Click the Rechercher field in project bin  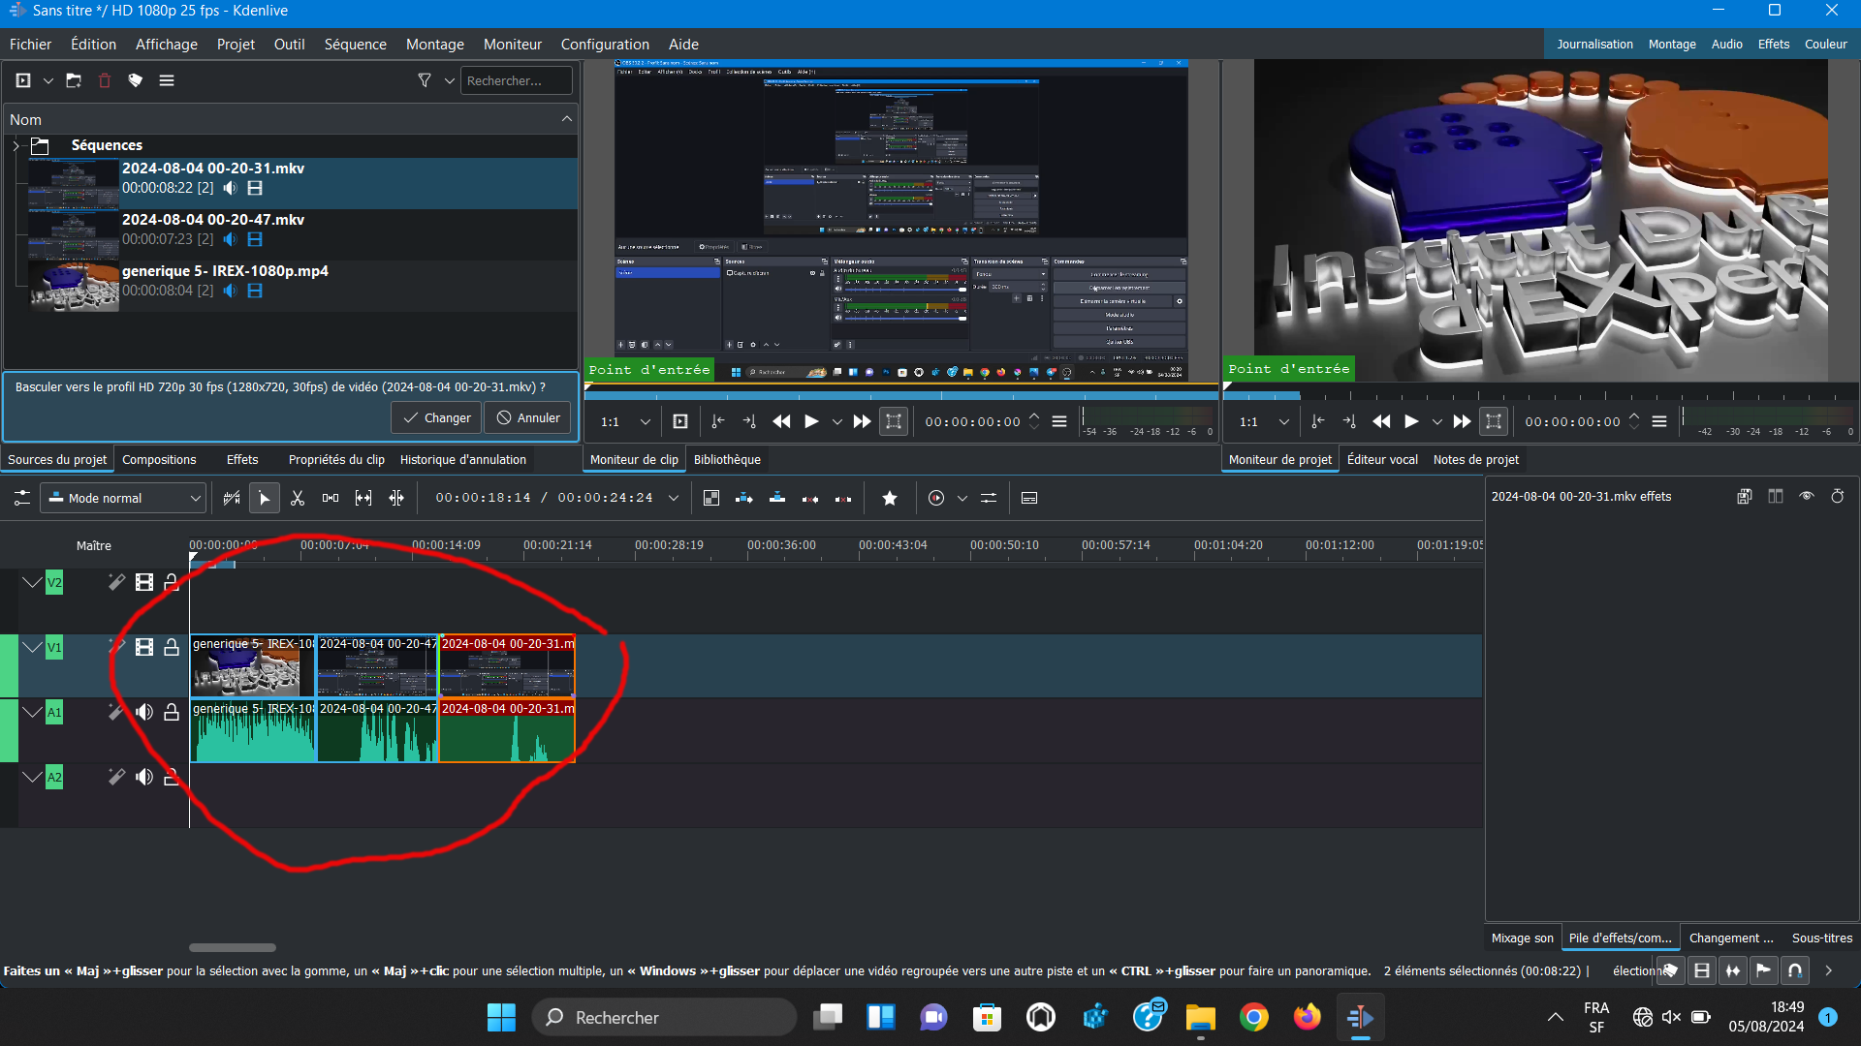[517, 80]
